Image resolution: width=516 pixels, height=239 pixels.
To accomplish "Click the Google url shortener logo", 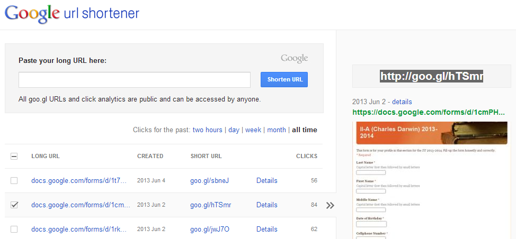I will [72, 13].
